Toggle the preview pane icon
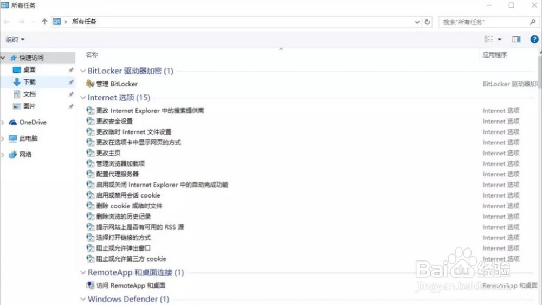Screen dimensions: 542x305 click(x=517, y=40)
